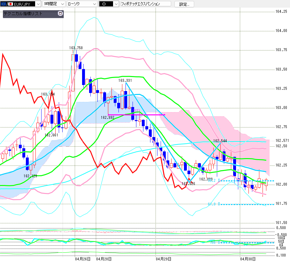Click the 162.544 swing high label
The image size is (290, 262).
point(220,141)
